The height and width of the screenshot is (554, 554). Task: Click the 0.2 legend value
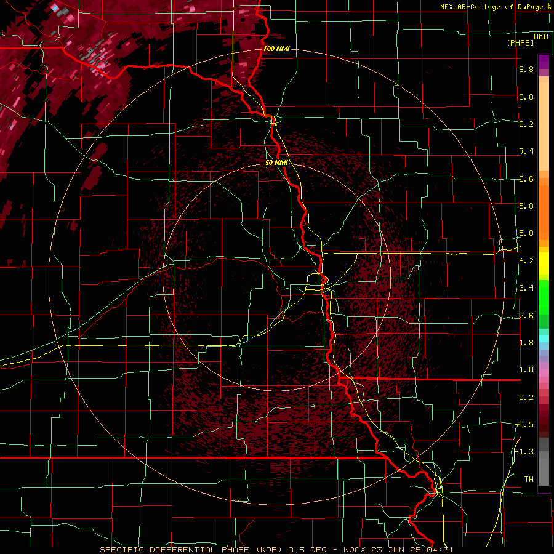(x=526, y=398)
